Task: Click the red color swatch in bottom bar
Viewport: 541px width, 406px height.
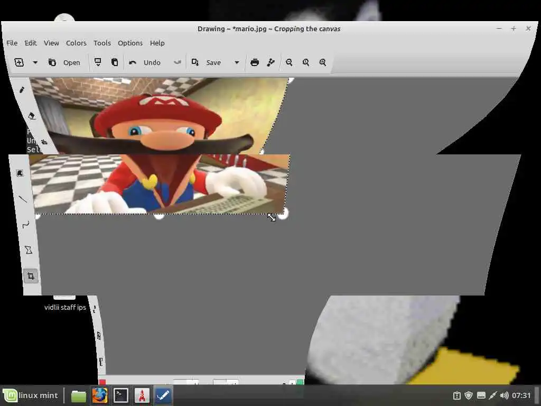Action: (x=102, y=382)
